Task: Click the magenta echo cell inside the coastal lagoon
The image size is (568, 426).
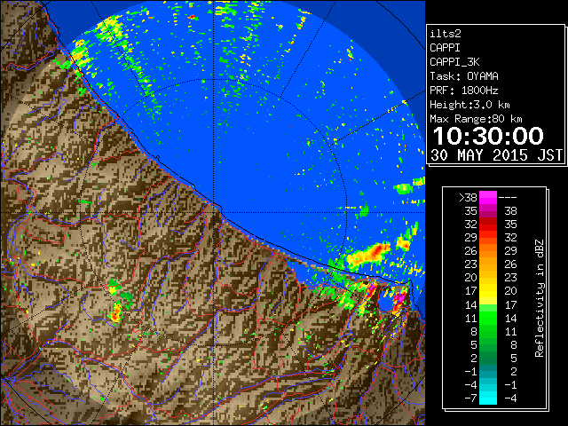Action: coord(400,299)
